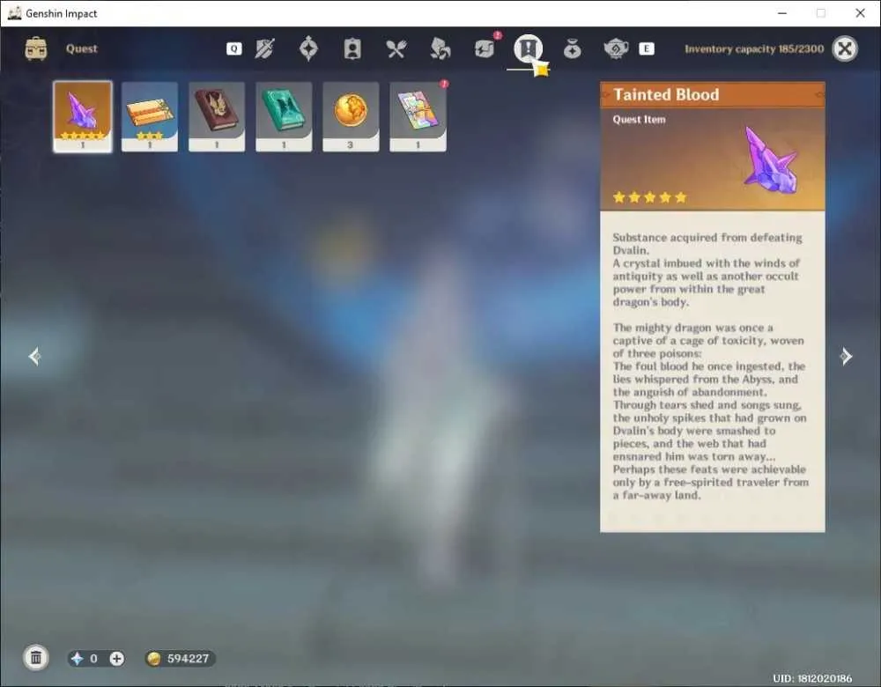Click the 'Substance acquired from defeating' description text
This screenshot has height=687, width=881.
click(707, 237)
